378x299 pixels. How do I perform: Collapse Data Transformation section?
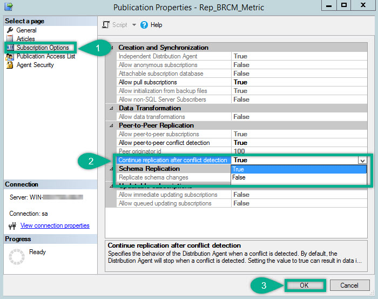[x=111, y=108]
